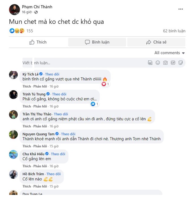Open the three-dots post options menu
Viewport: 196px width, 198px height.
(x=180, y=9)
